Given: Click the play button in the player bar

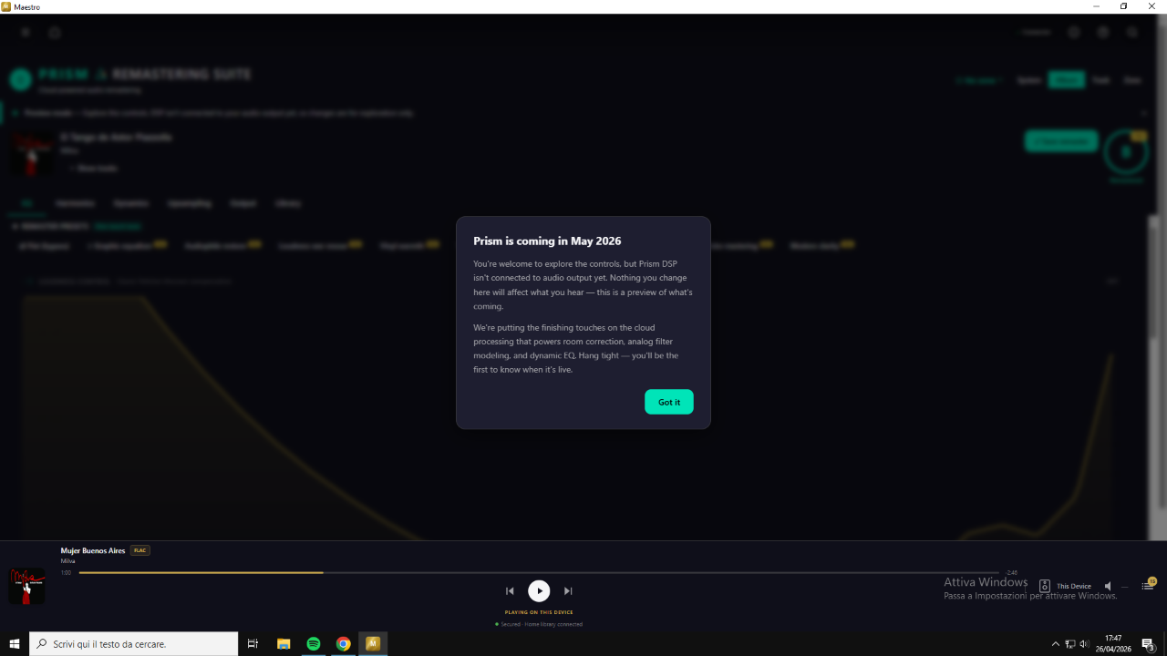Looking at the screenshot, I should [539, 590].
